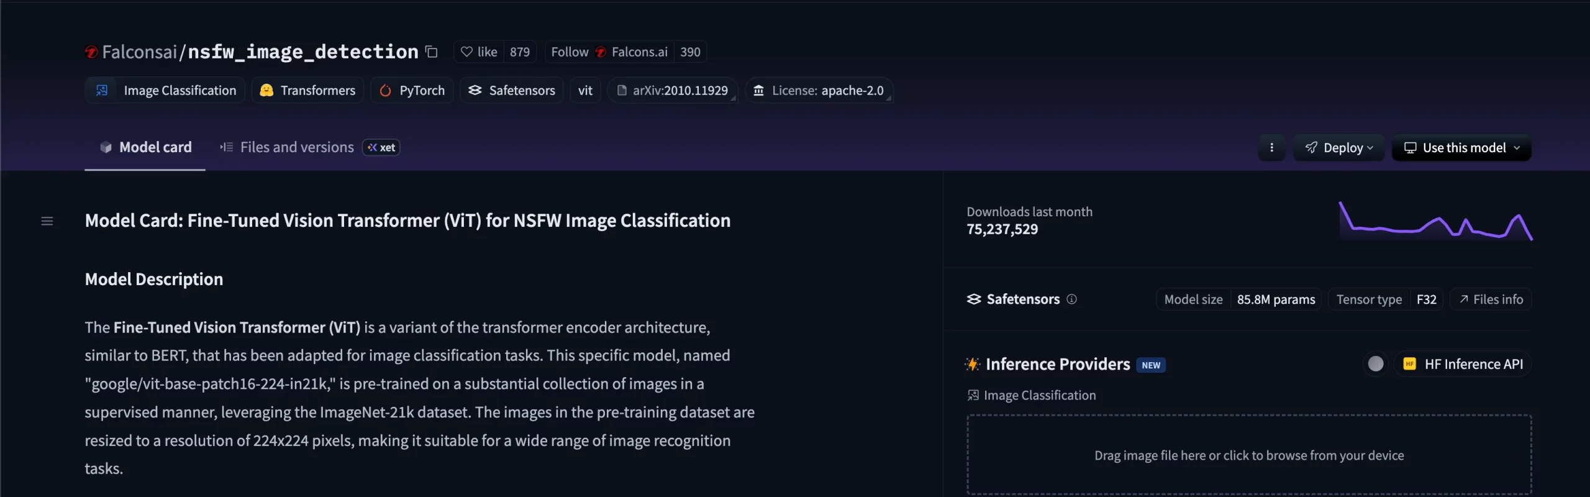This screenshot has width=1590, height=497.
Task: Expand the arXiv:2010.11929 tag
Action: 673,91
